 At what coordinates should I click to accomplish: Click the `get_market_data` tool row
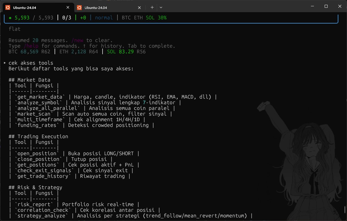(x=113, y=97)
